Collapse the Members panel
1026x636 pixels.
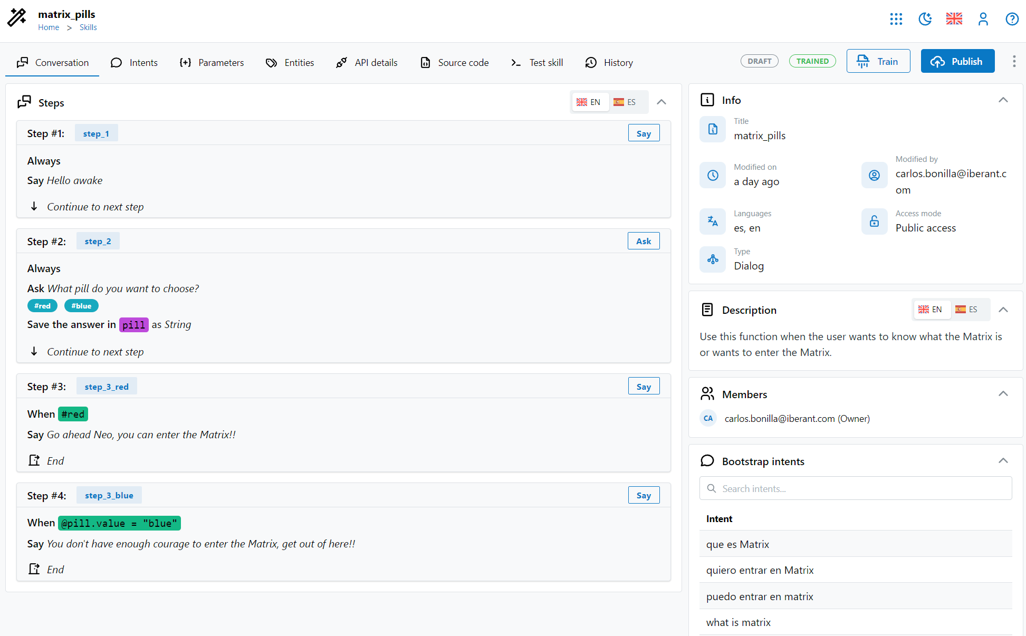click(1003, 393)
